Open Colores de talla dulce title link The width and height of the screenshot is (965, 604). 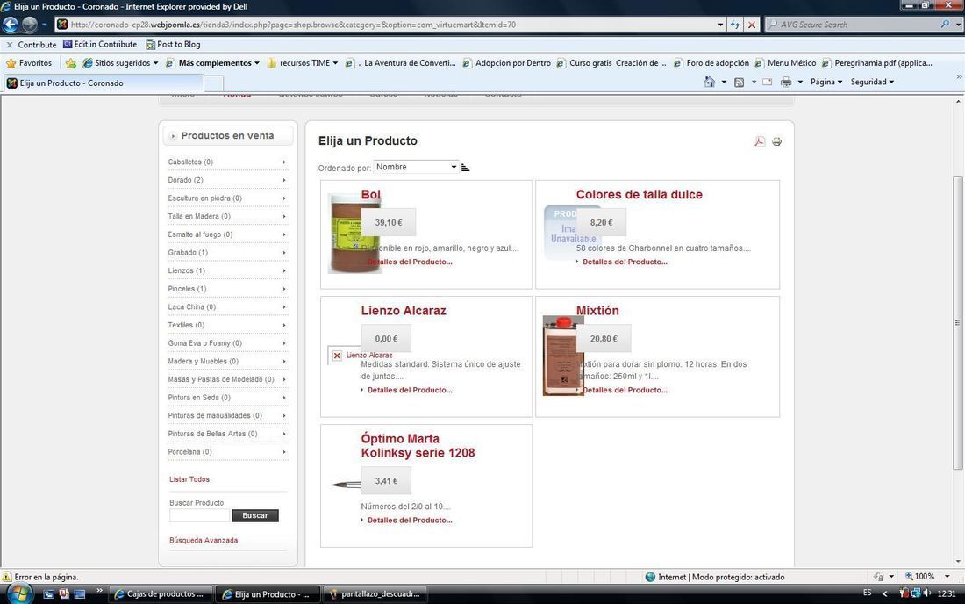point(639,195)
